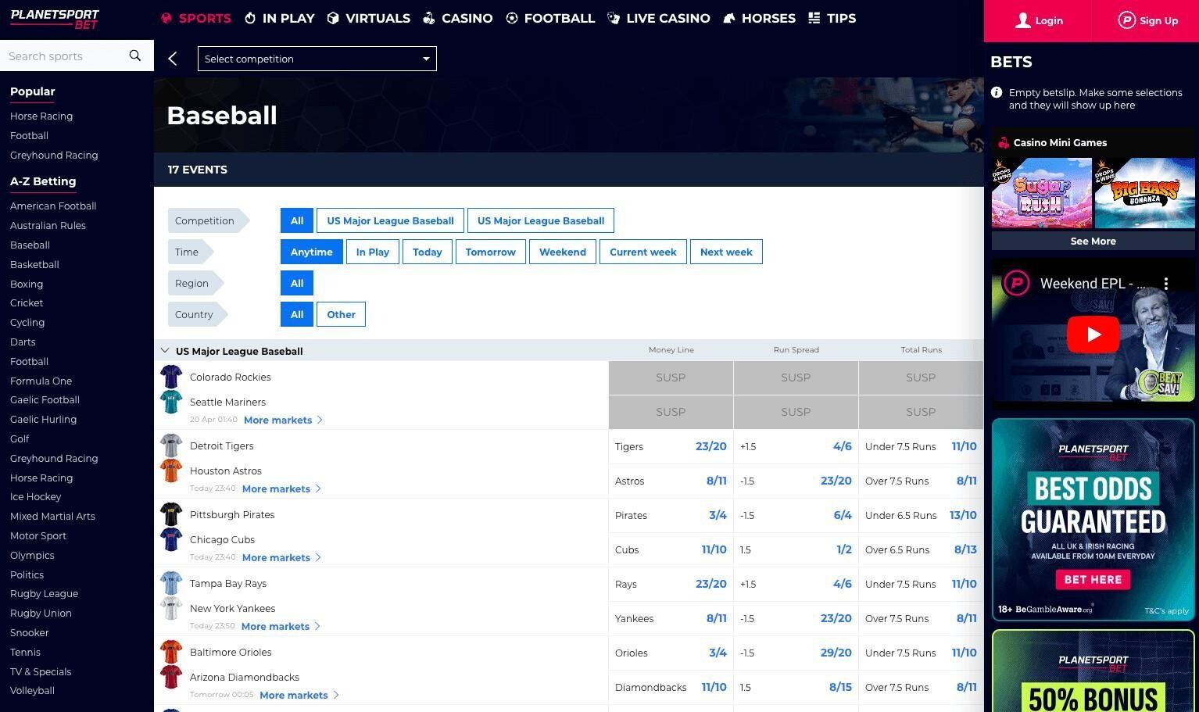This screenshot has height=712, width=1199.
Task: Click BET HERE on Best Odds banner
Action: coord(1093,579)
